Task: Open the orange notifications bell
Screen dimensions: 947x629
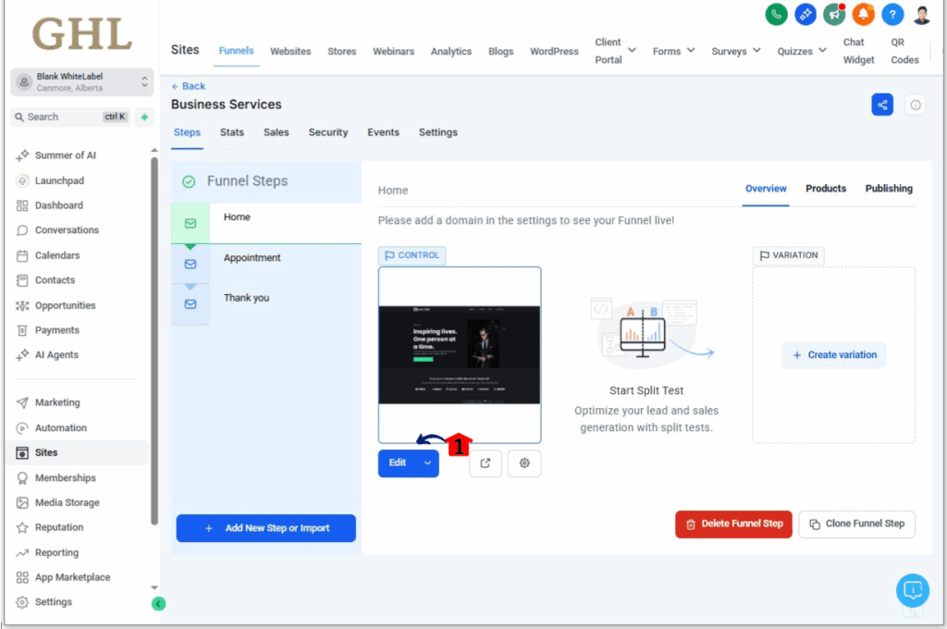Action: pos(863,15)
